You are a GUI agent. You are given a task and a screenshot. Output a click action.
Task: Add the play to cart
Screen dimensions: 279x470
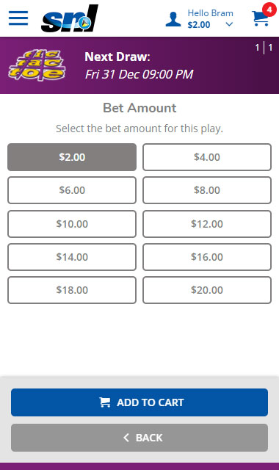(x=139, y=402)
